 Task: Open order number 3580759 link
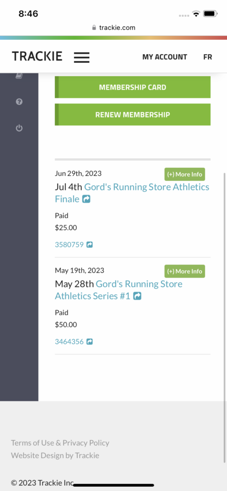pos(69,245)
